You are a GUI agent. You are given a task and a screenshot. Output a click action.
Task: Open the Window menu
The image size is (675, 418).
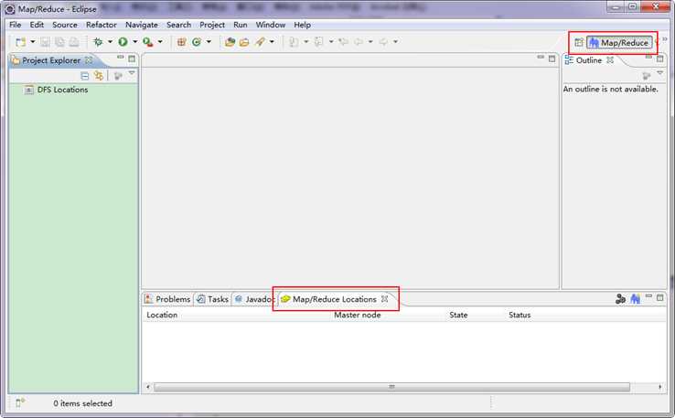[x=271, y=25]
